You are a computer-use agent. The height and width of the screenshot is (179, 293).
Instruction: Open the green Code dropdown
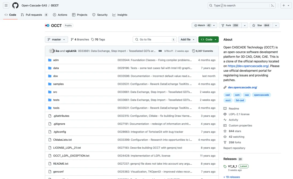(x=209, y=39)
